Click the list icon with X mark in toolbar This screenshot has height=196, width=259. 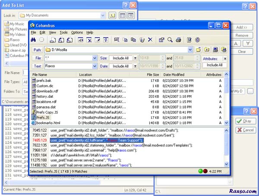pyautogui.click(x=89, y=40)
